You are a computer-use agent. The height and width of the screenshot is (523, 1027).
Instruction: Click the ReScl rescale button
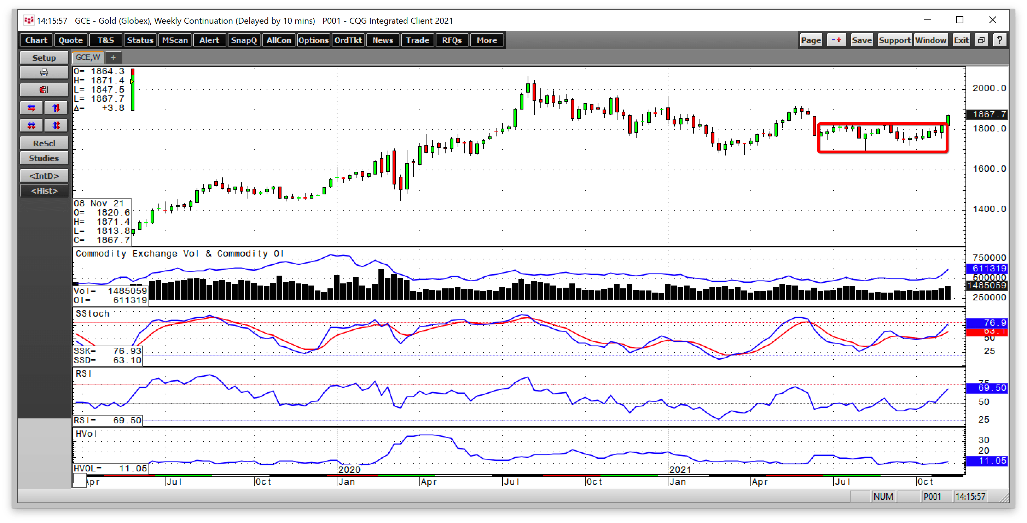[44, 143]
